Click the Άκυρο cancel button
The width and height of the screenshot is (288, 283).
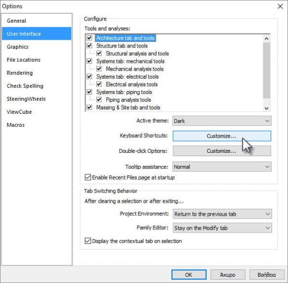click(228, 275)
